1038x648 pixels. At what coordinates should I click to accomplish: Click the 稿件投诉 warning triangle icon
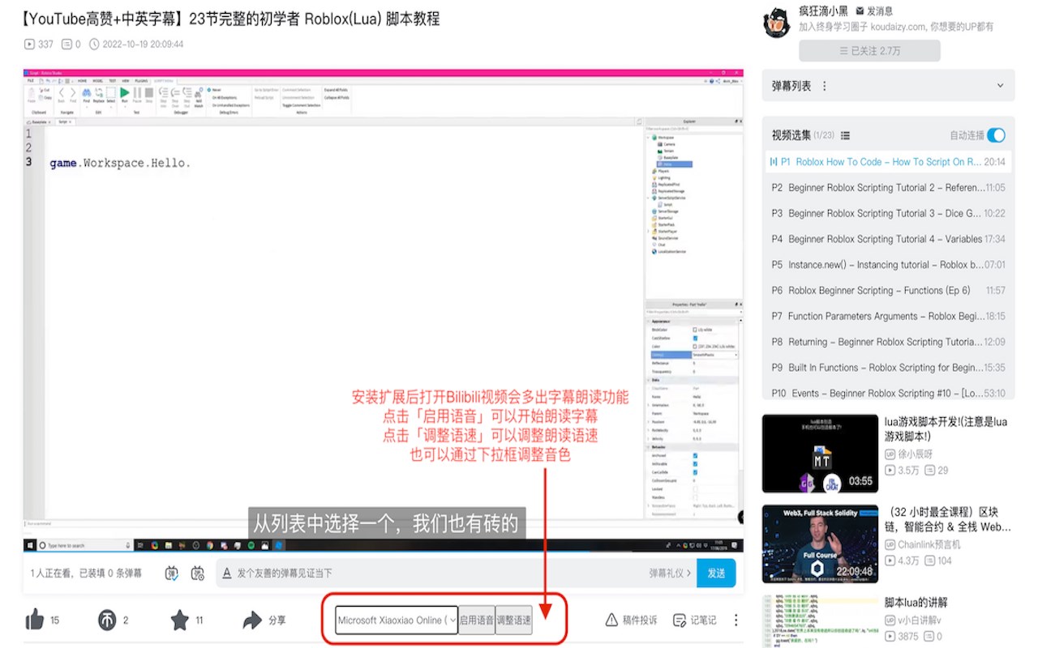611,620
